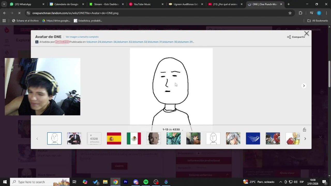Open Spotify from the taskbar
This screenshot has width=331, height=186.
[146, 182]
